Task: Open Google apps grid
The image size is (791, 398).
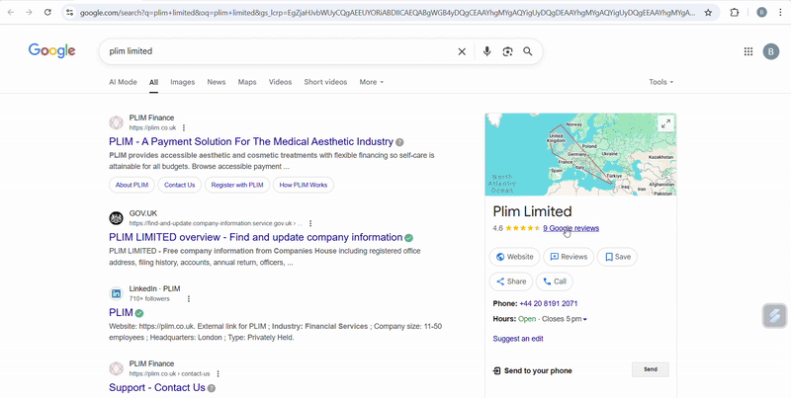Action: 748,51
